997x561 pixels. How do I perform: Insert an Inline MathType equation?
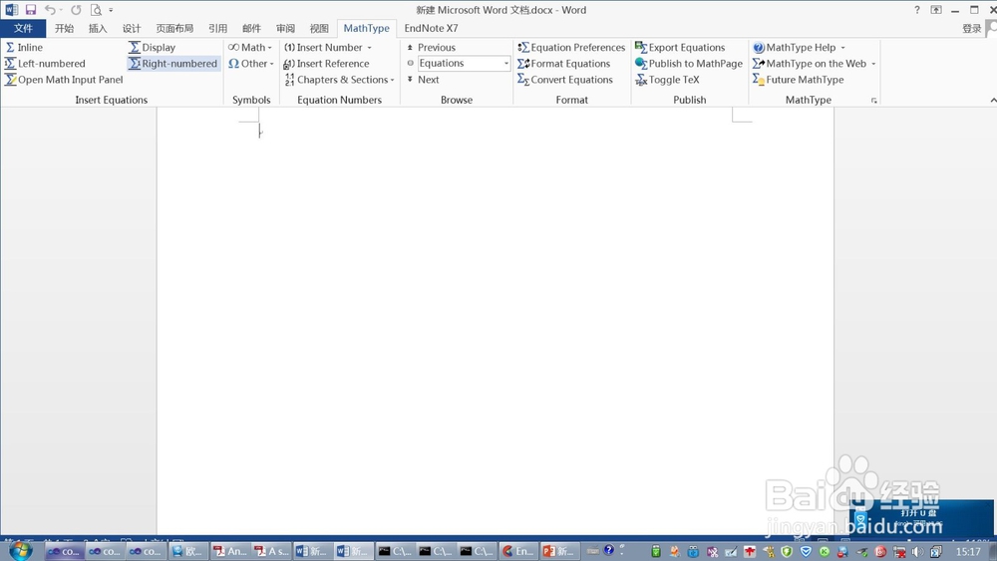point(24,47)
